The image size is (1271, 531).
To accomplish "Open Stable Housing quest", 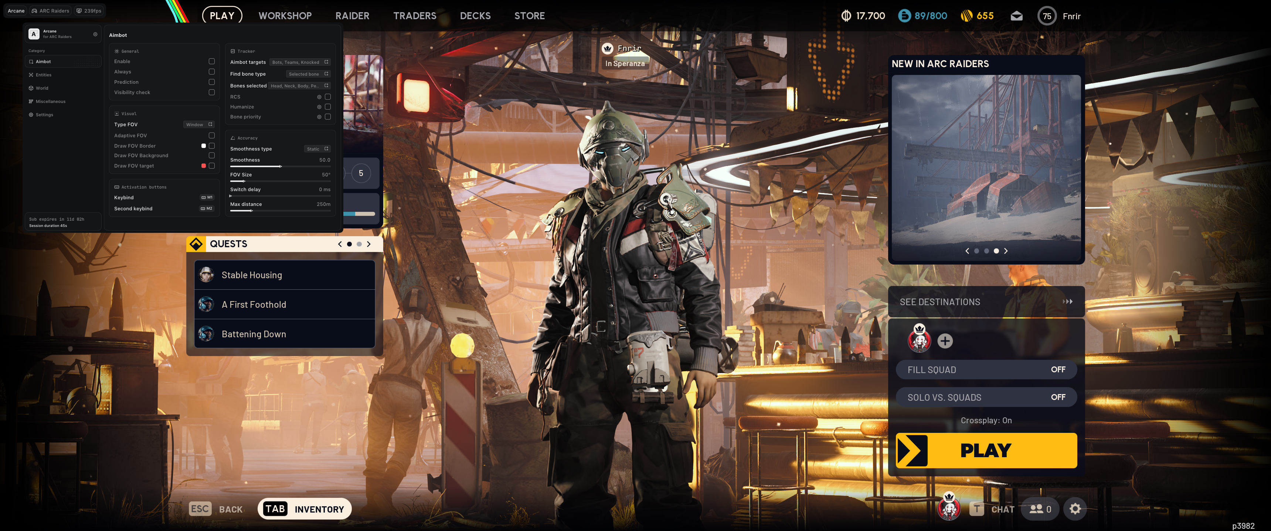I will tap(285, 275).
